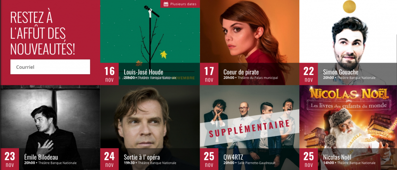Click the calendar icon beside Plusieurs dates
Viewport: 397px width, 170px height.
pos(166,4)
